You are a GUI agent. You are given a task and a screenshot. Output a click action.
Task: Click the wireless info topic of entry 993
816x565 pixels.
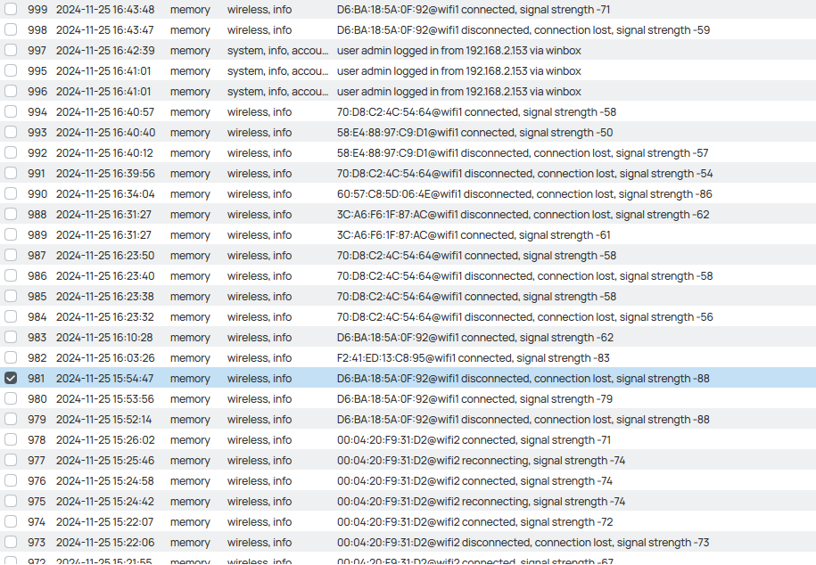click(x=259, y=132)
